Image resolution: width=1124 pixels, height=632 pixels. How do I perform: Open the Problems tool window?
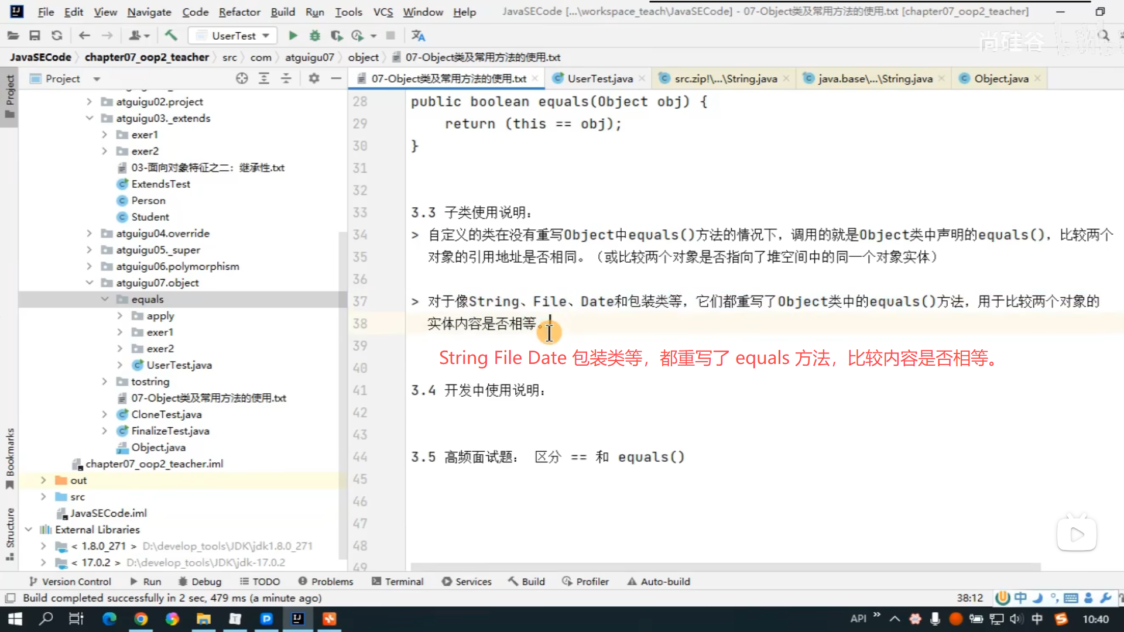tap(325, 582)
